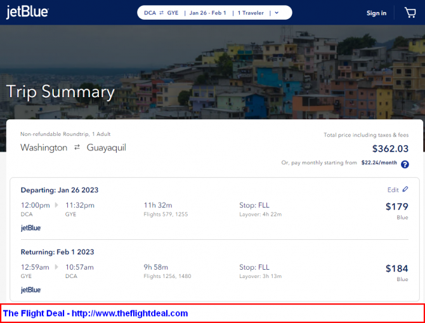The width and height of the screenshot is (425, 323).
Task: Open the shopping cart icon
Action: coord(410,13)
